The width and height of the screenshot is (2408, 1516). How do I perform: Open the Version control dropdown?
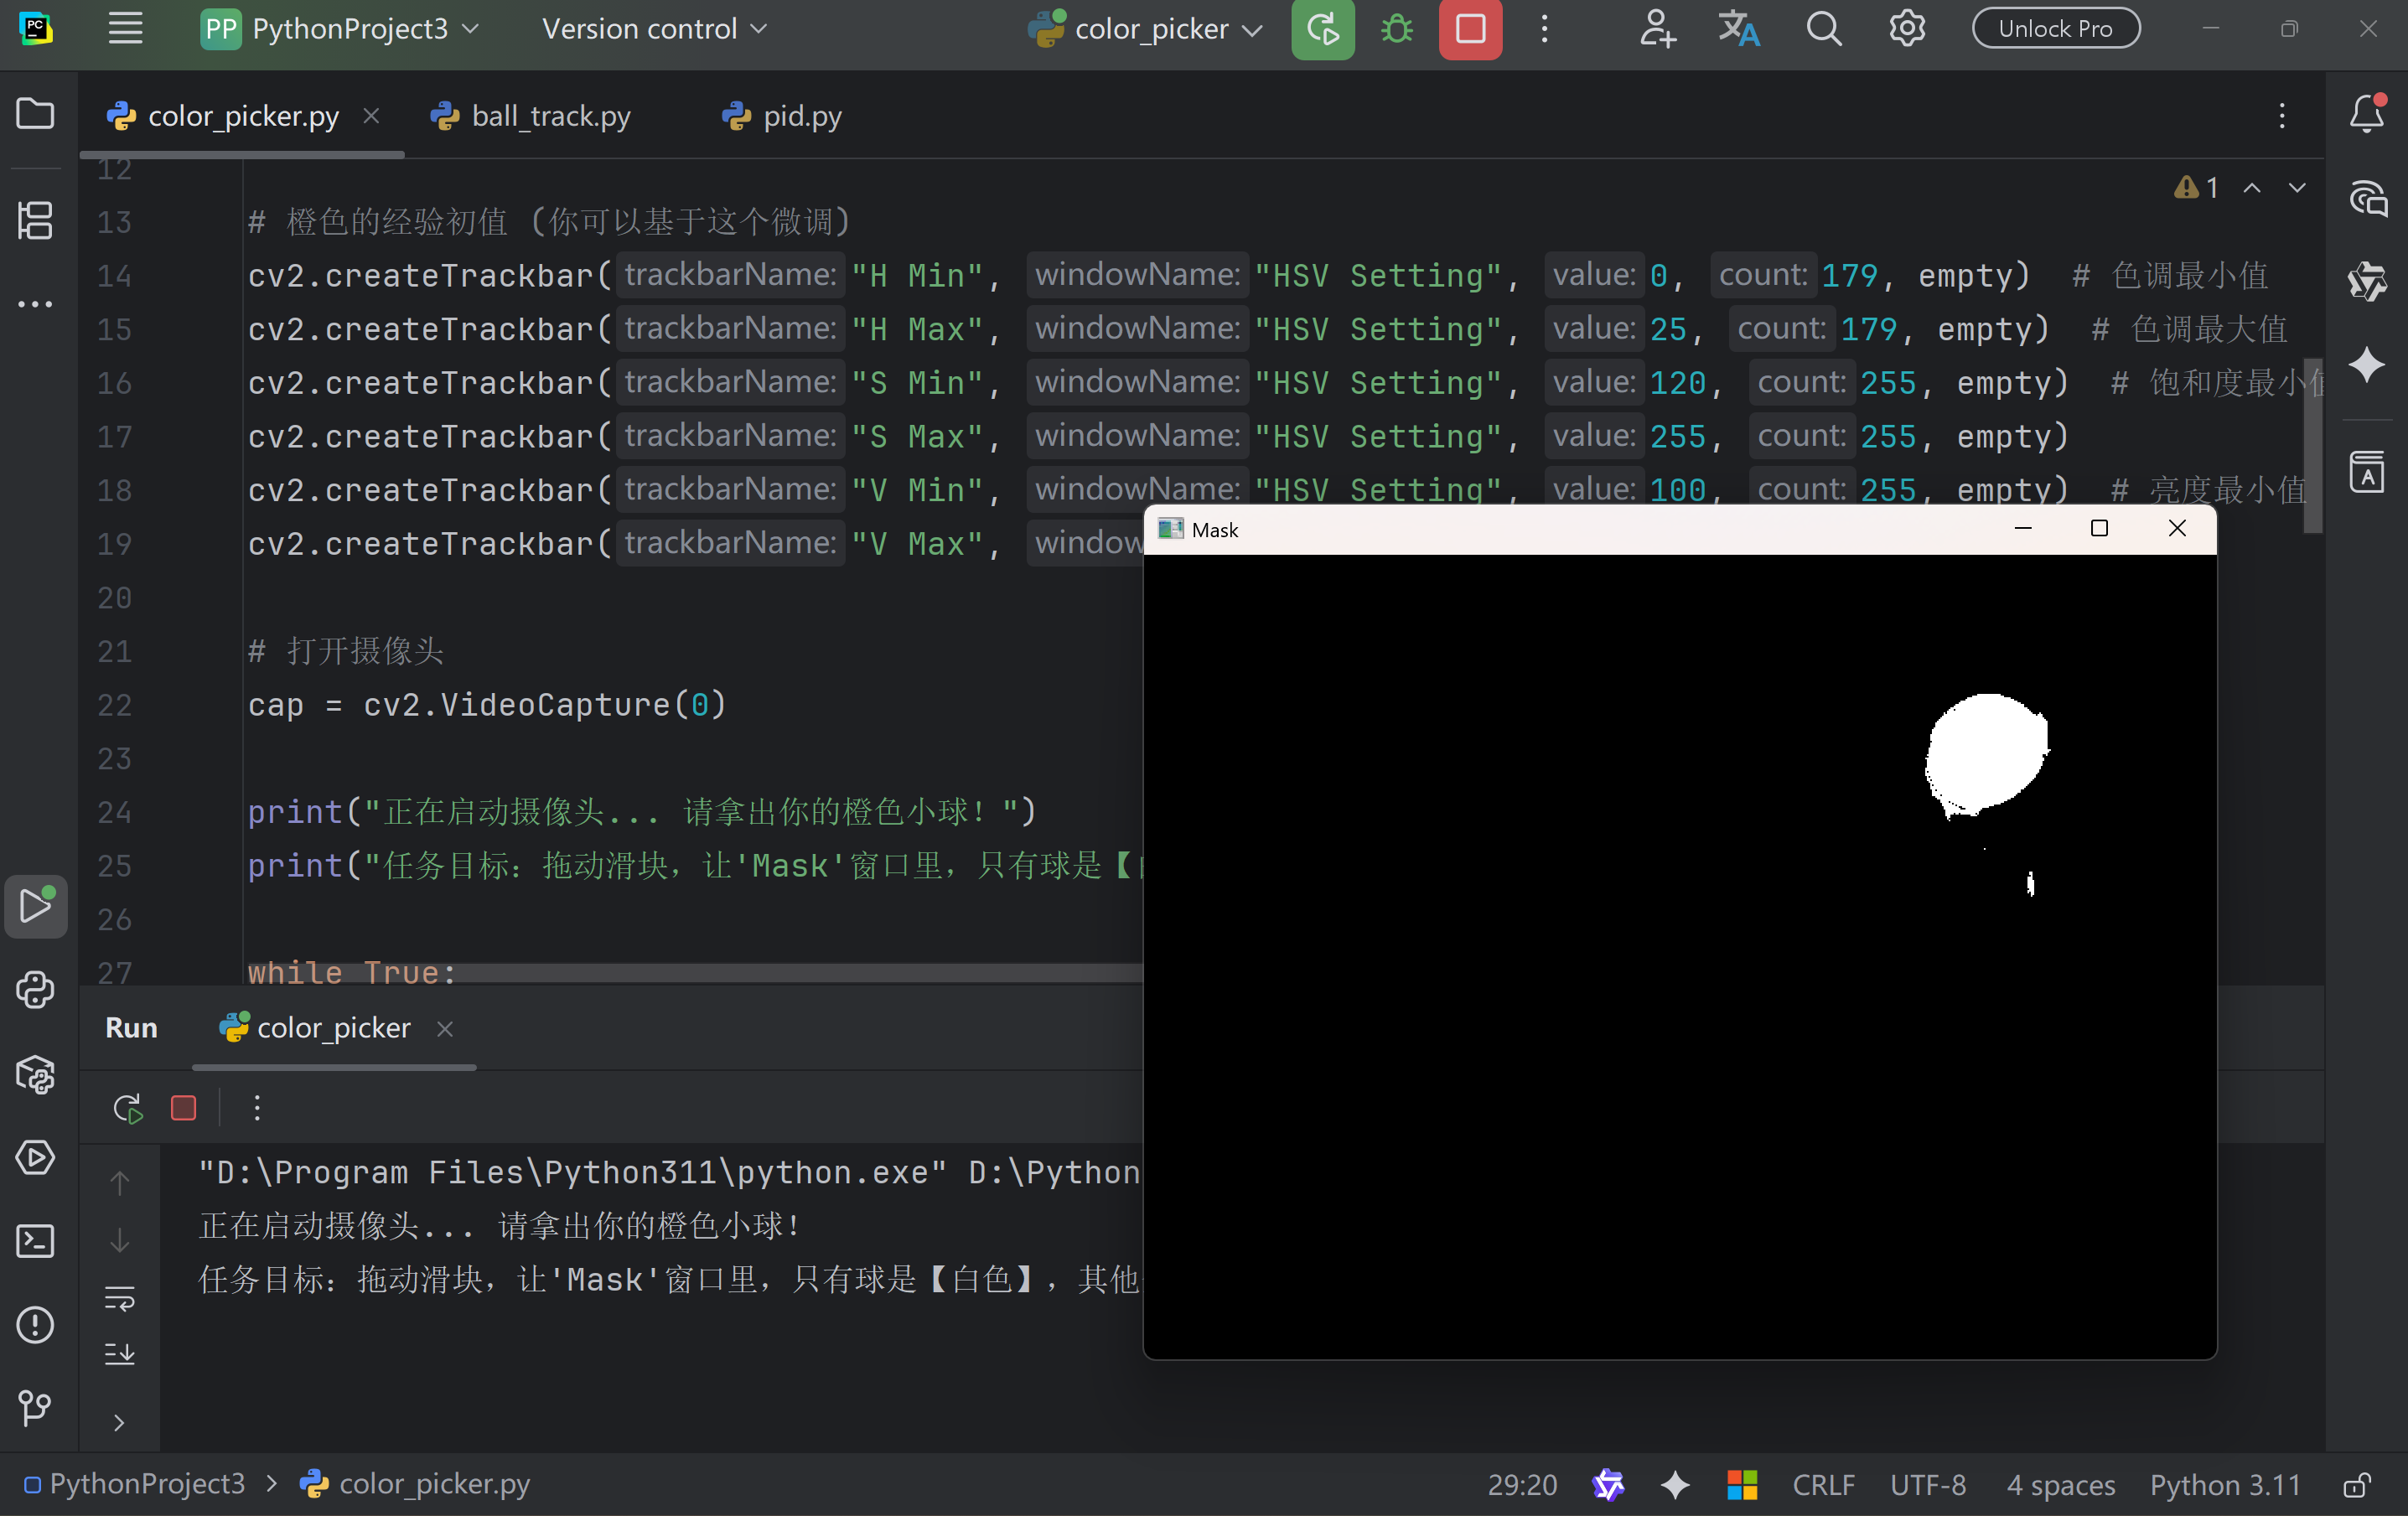[654, 29]
